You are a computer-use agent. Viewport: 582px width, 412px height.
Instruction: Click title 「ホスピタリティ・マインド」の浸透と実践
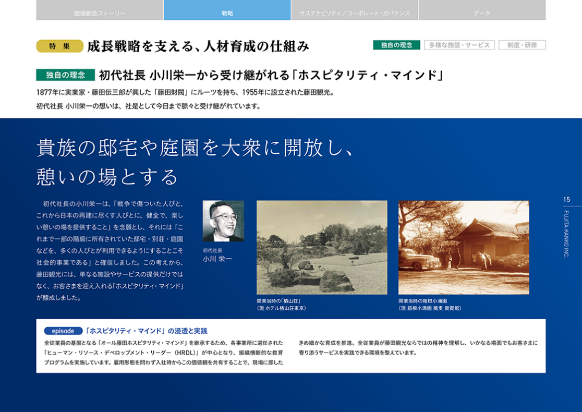146,331
